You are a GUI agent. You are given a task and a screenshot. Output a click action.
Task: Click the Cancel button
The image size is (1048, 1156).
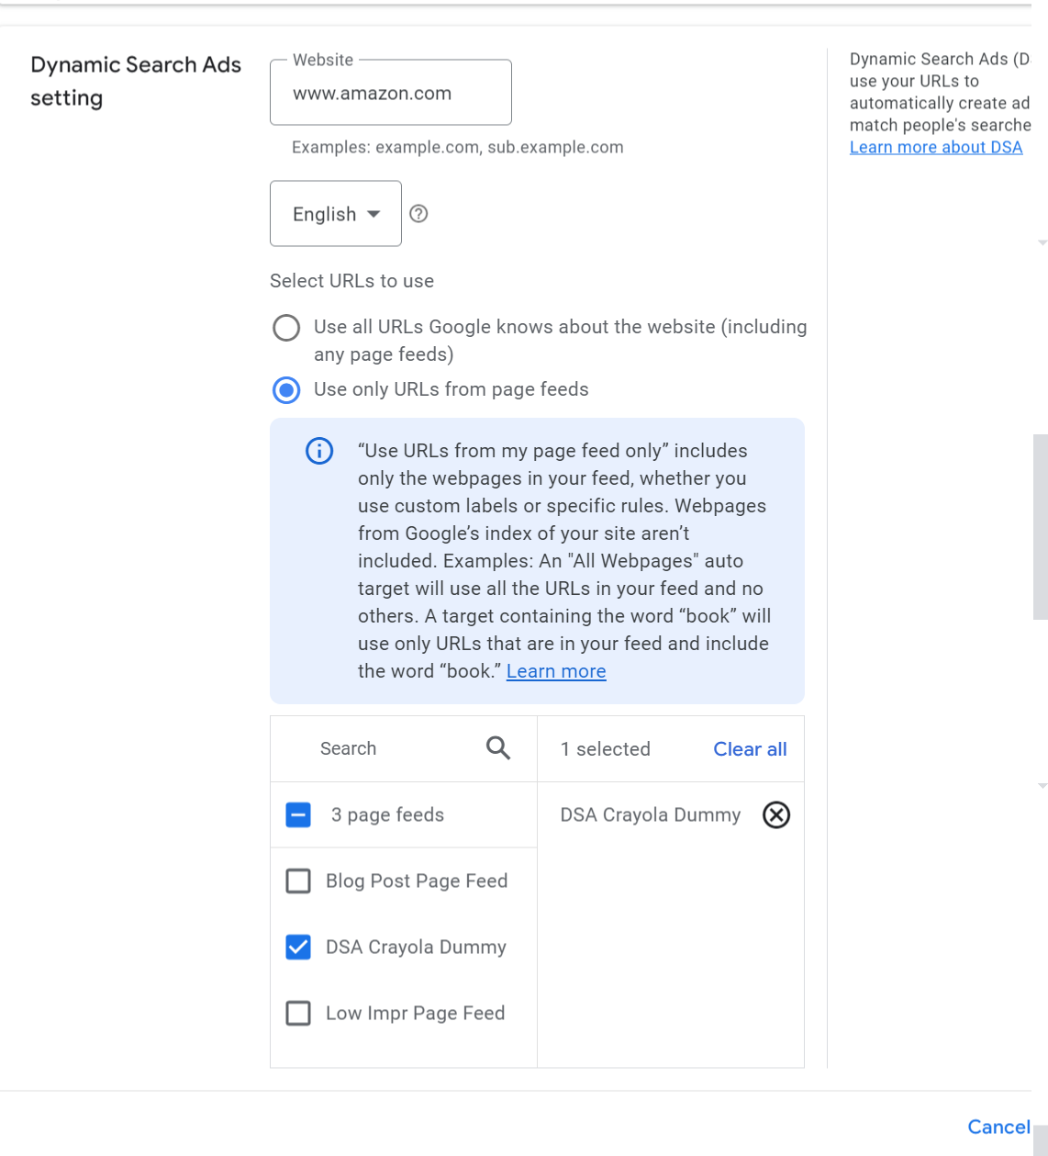pos(998,1127)
